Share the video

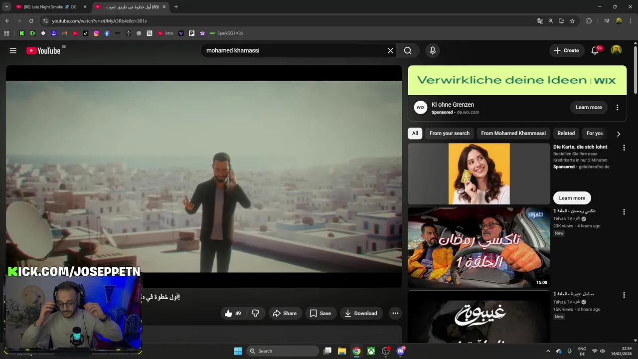[x=285, y=313]
